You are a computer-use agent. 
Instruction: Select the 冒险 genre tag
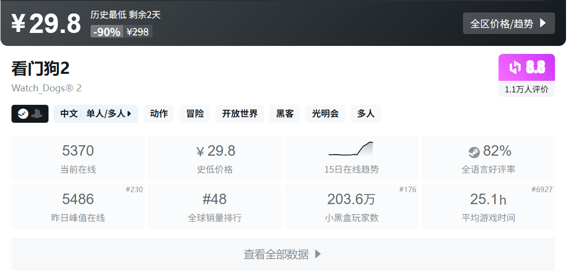pyautogui.click(x=195, y=114)
